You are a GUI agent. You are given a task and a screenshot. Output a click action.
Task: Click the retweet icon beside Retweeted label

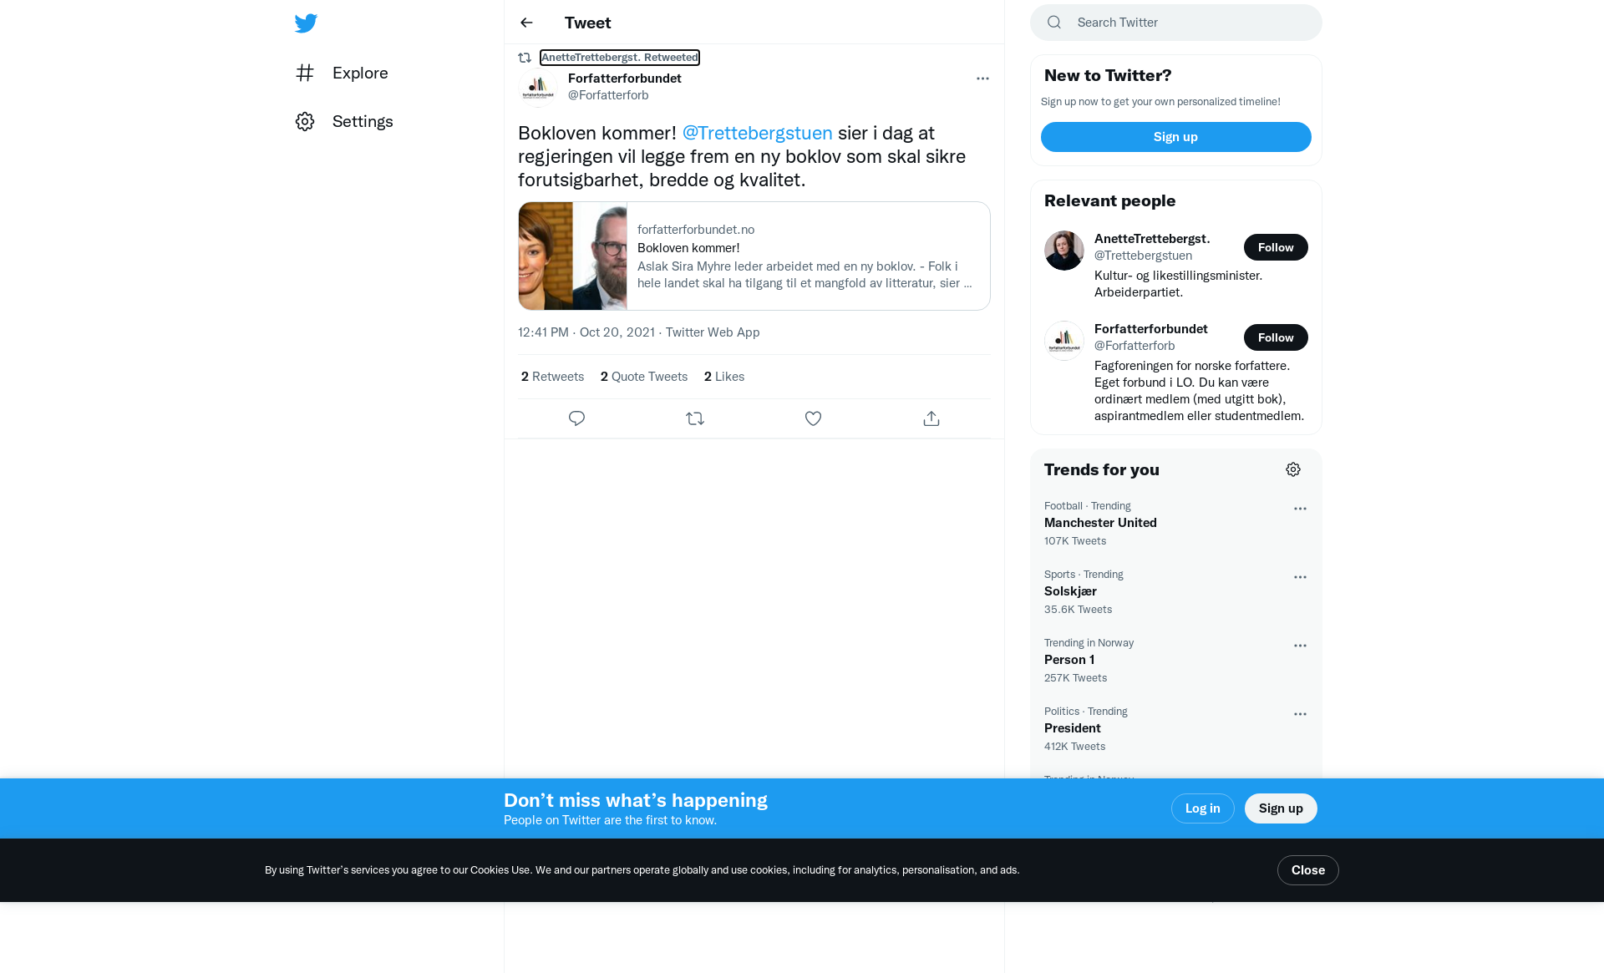tap(525, 58)
